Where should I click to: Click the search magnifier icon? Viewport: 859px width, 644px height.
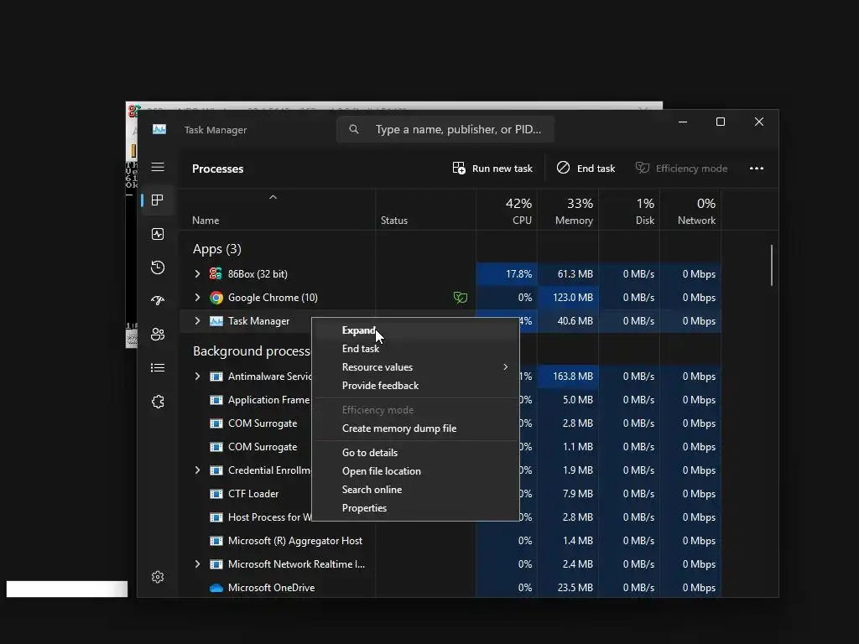[x=354, y=130]
